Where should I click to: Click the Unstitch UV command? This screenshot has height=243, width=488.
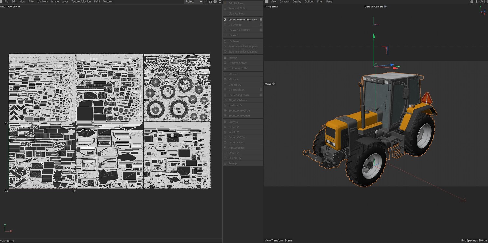point(243,105)
